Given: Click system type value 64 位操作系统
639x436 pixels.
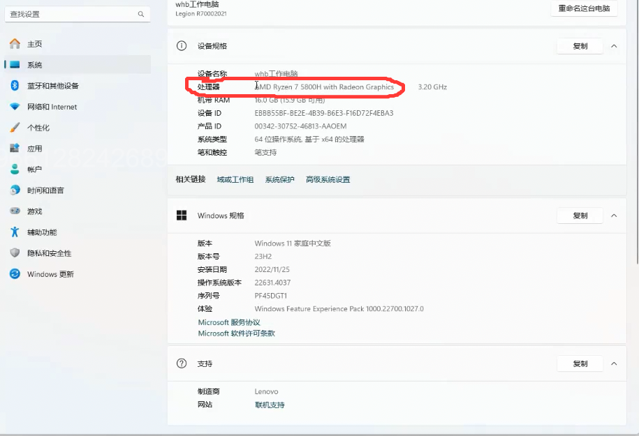Looking at the screenshot, I should [309, 140].
